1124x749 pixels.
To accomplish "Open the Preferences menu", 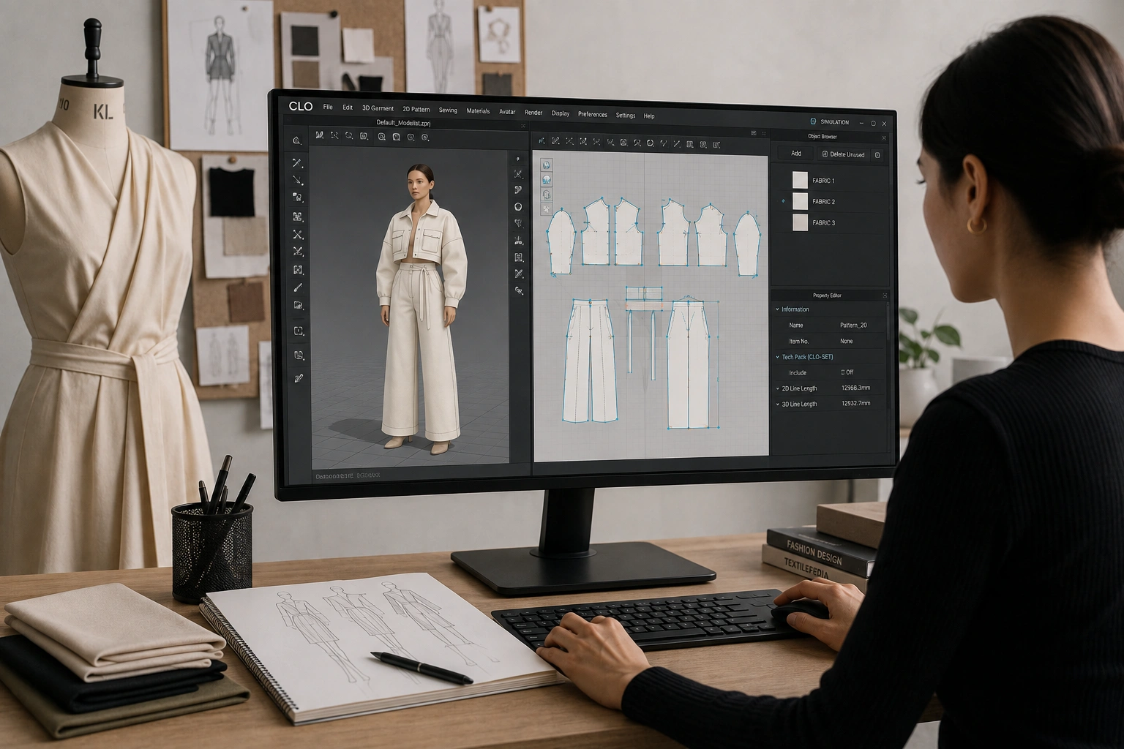I will tap(593, 114).
